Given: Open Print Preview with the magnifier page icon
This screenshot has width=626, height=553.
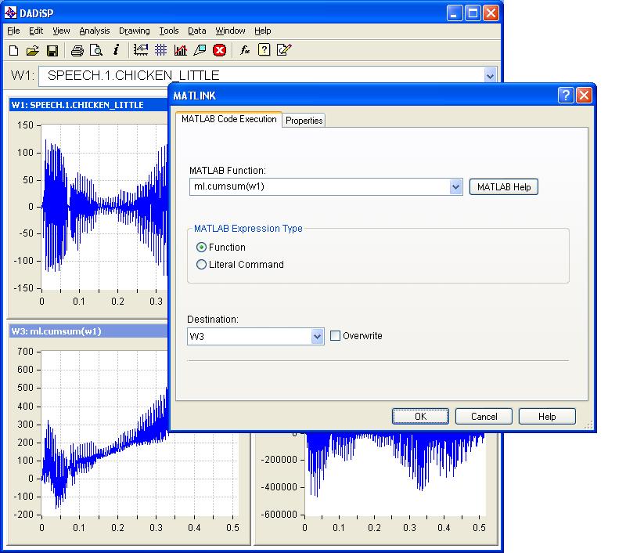Looking at the screenshot, I should [96, 50].
